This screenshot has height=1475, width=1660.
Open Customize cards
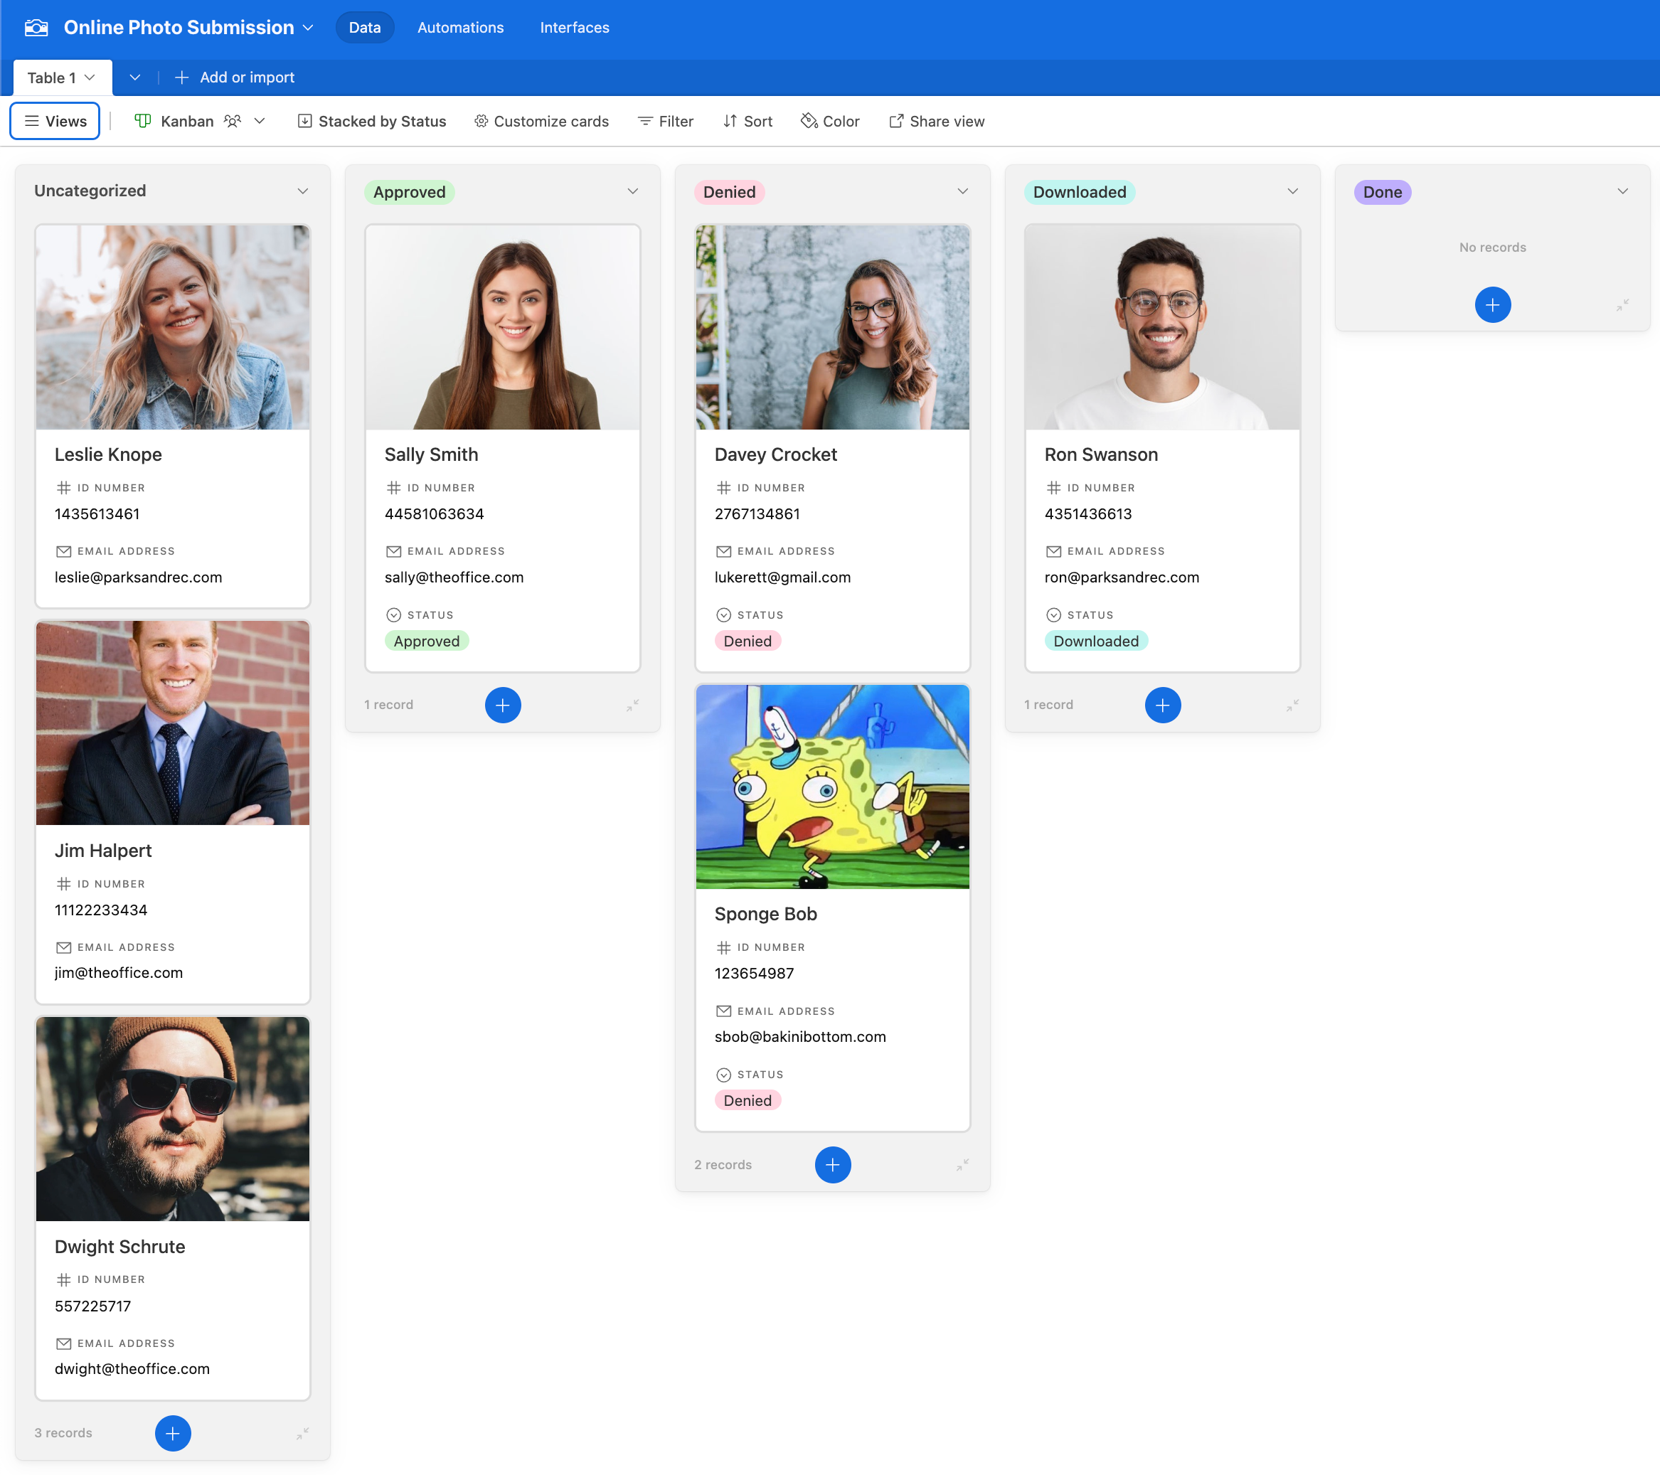point(542,121)
